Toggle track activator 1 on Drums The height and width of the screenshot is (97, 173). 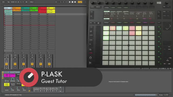click(x=6, y=64)
